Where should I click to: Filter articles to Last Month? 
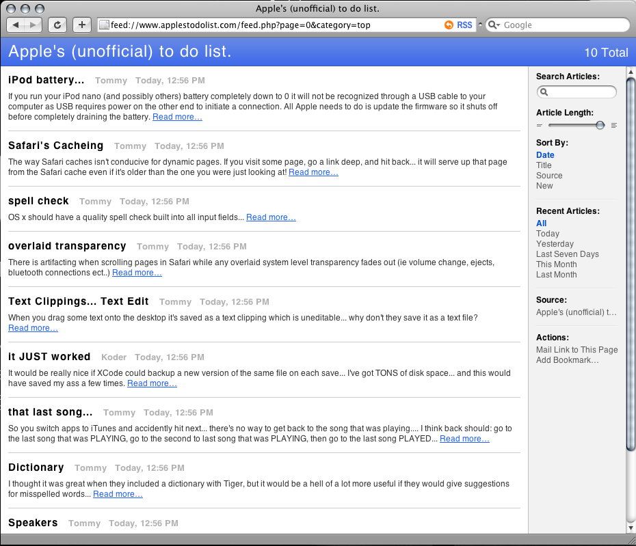click(556, 275)
